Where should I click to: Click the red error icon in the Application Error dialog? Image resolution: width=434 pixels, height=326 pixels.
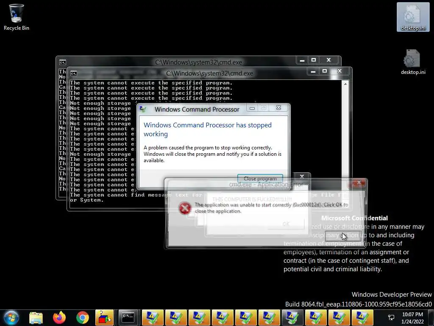185,208
